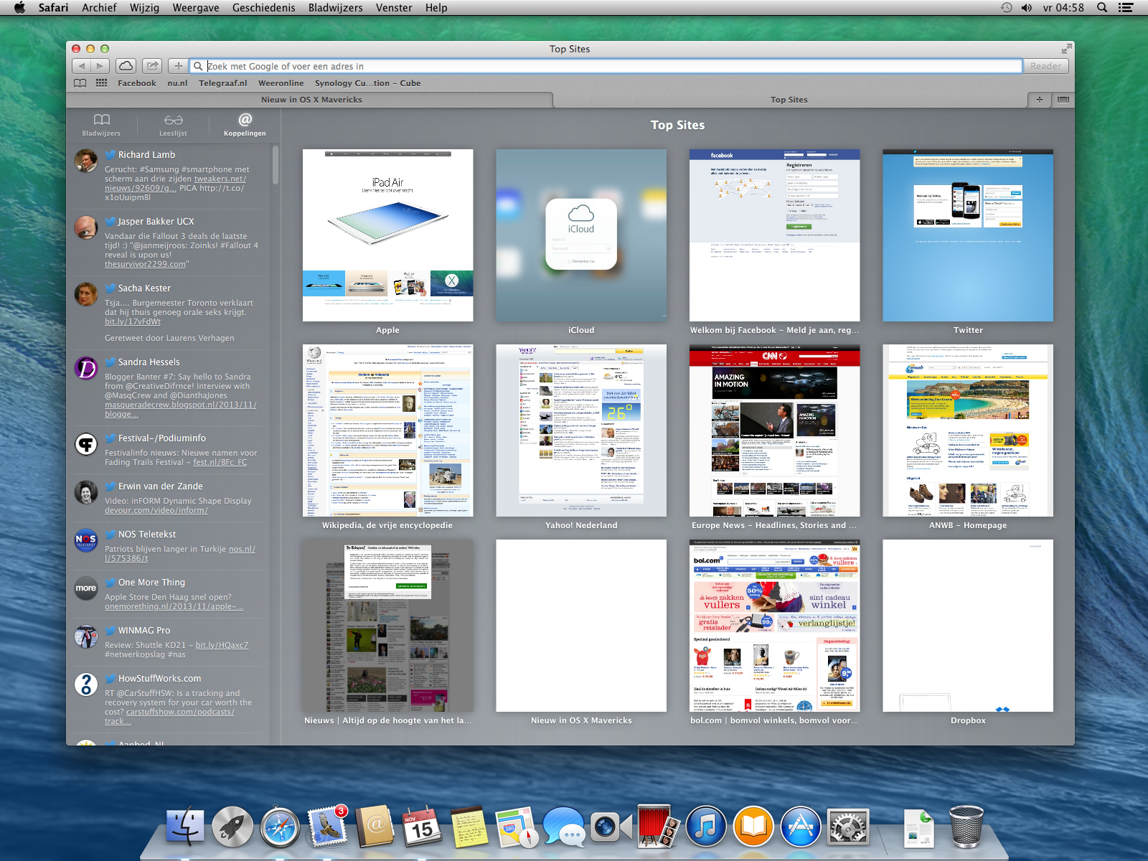Open Calendar in the Dock
Image resolution: width=1148 pixels, height=861 pixels.
coord(422,827)
